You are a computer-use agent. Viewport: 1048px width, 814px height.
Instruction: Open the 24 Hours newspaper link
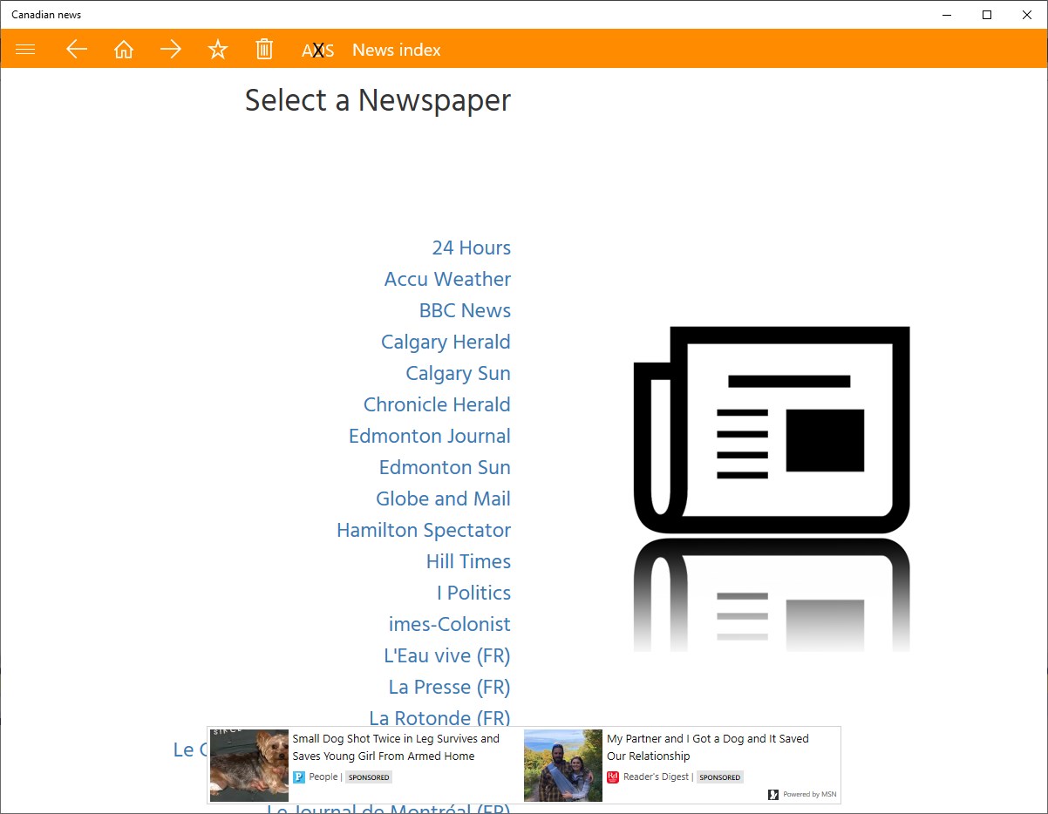(x=472, y=248)
